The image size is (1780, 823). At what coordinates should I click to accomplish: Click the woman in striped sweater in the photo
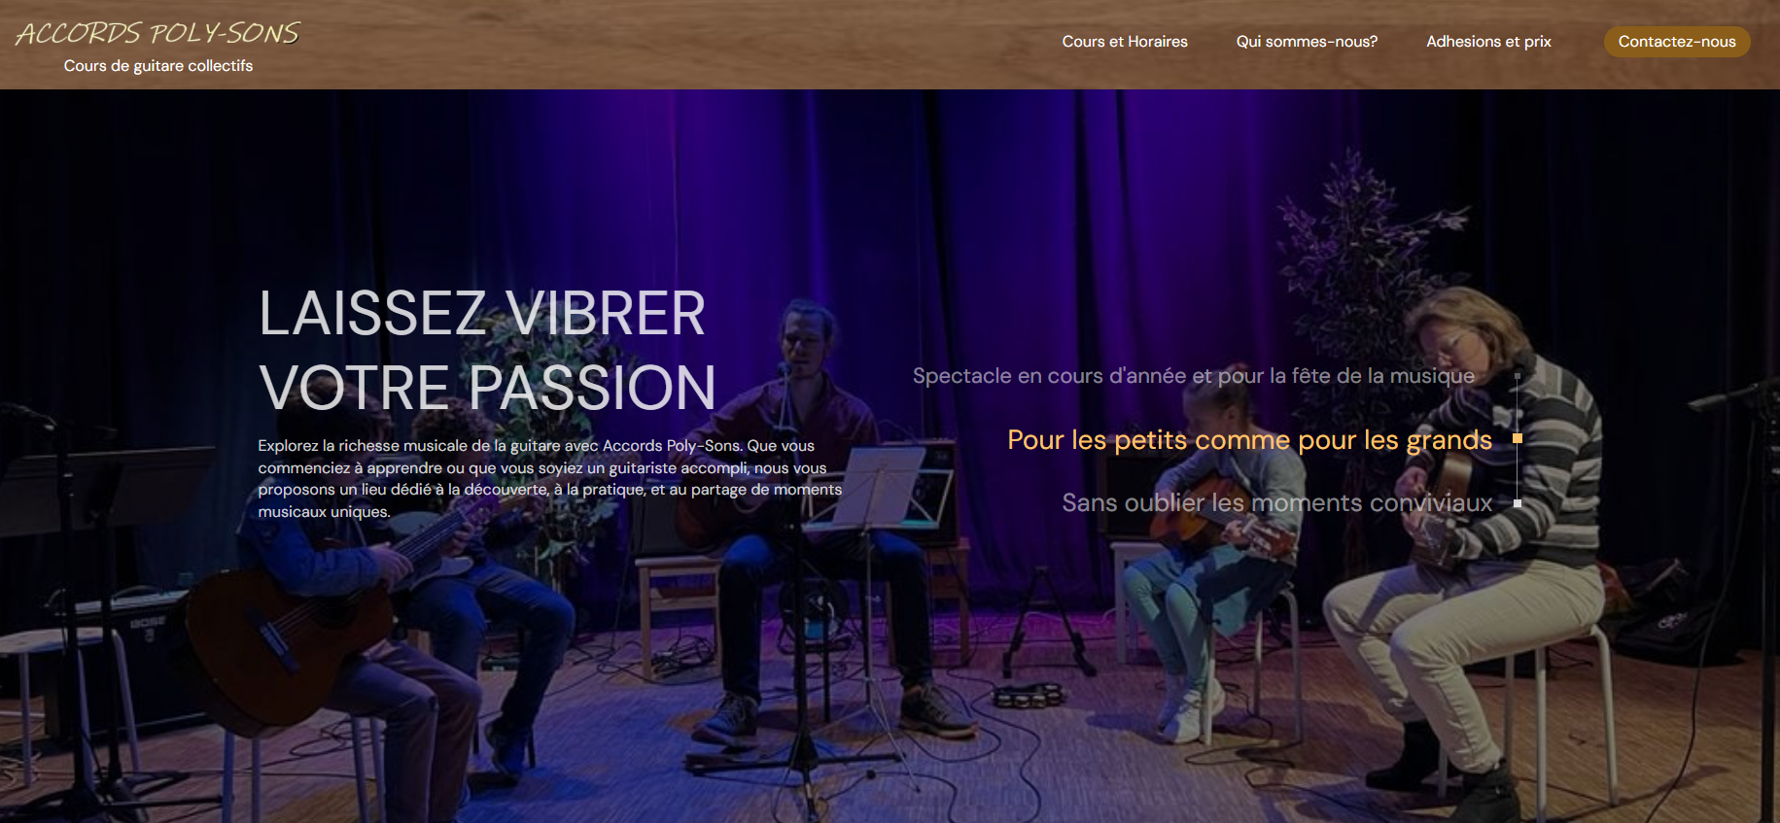point(1468,525)
